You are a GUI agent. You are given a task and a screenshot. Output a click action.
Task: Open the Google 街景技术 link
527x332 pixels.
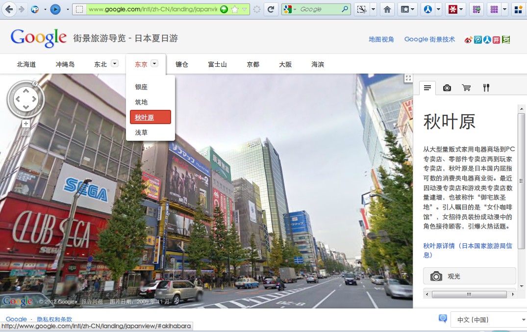(x=429, y=39)
